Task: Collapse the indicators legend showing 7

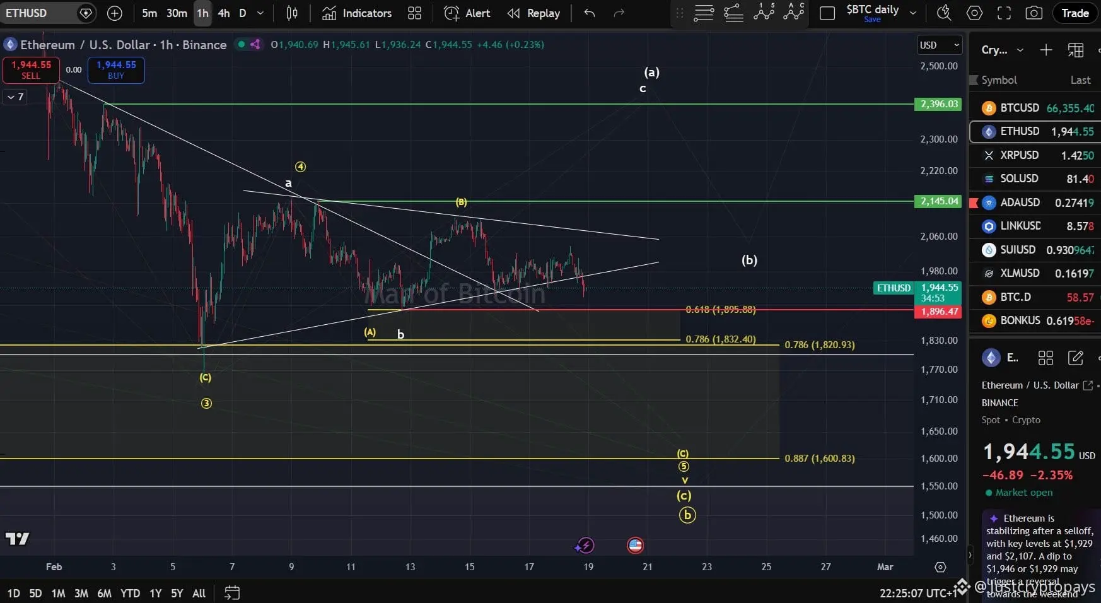Action: 16,97
